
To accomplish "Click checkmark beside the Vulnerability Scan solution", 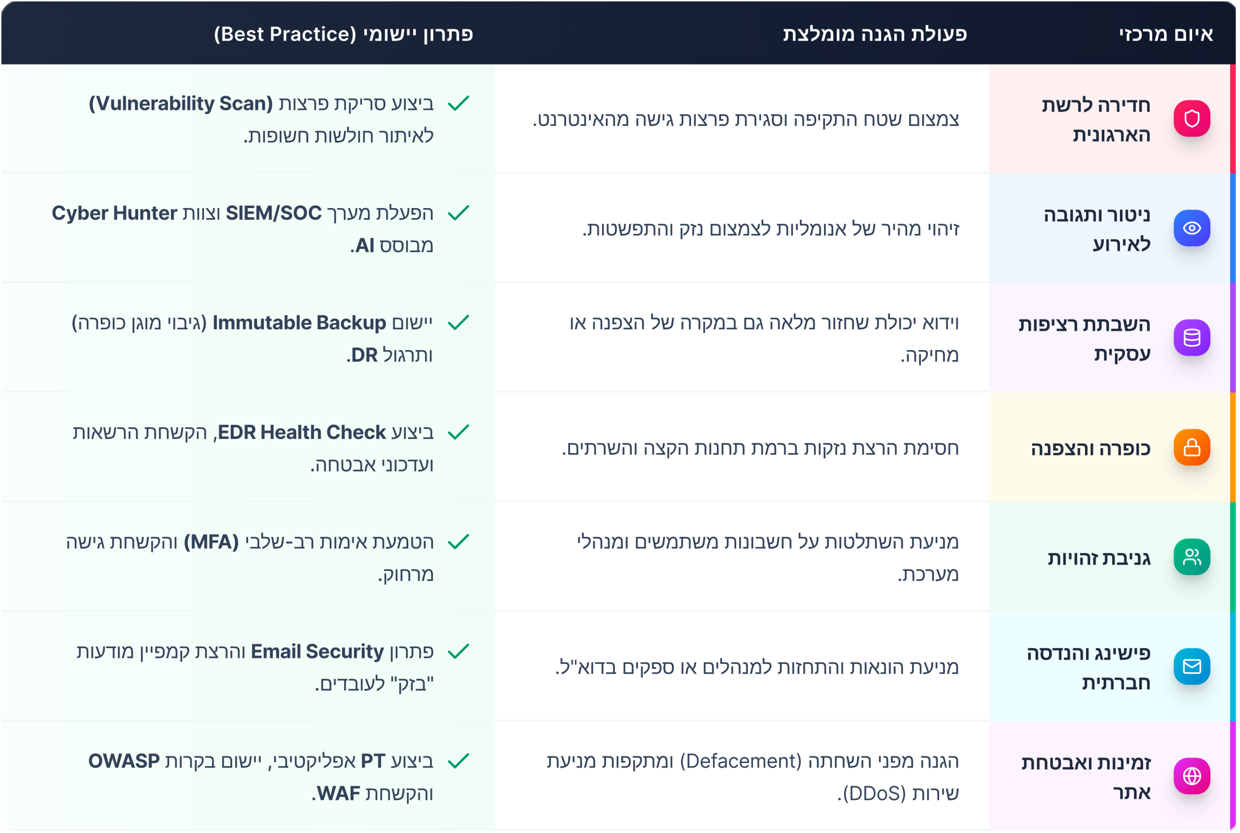I will coord(458,103).
